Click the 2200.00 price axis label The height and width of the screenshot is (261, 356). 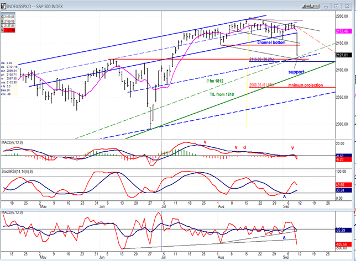tap(342, 16)
